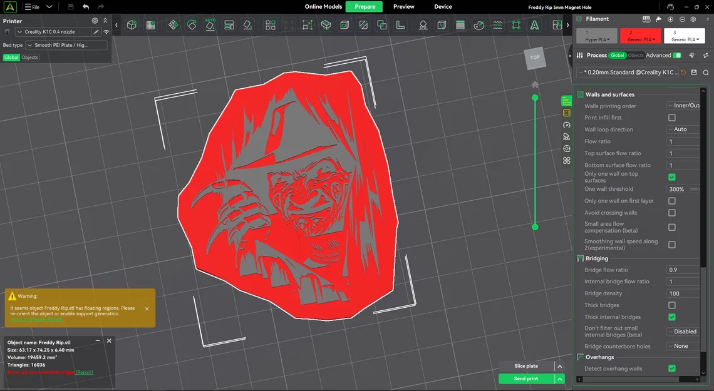Viewport: 714px width, 391px height.
Task: Click the Add model cube icon
Action: click(132, 25)
